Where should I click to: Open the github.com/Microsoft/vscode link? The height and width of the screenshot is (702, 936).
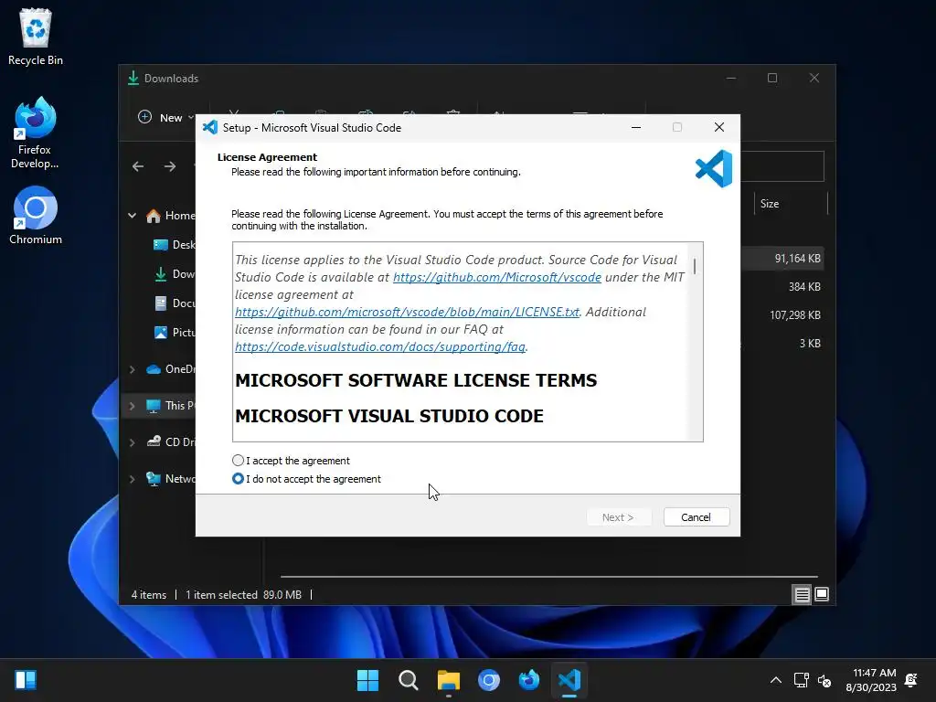(496, 277)
